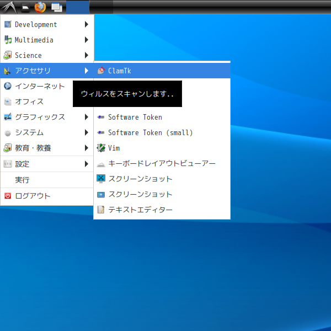Click the スクリーンショット icon with scissors

point(101,179)
